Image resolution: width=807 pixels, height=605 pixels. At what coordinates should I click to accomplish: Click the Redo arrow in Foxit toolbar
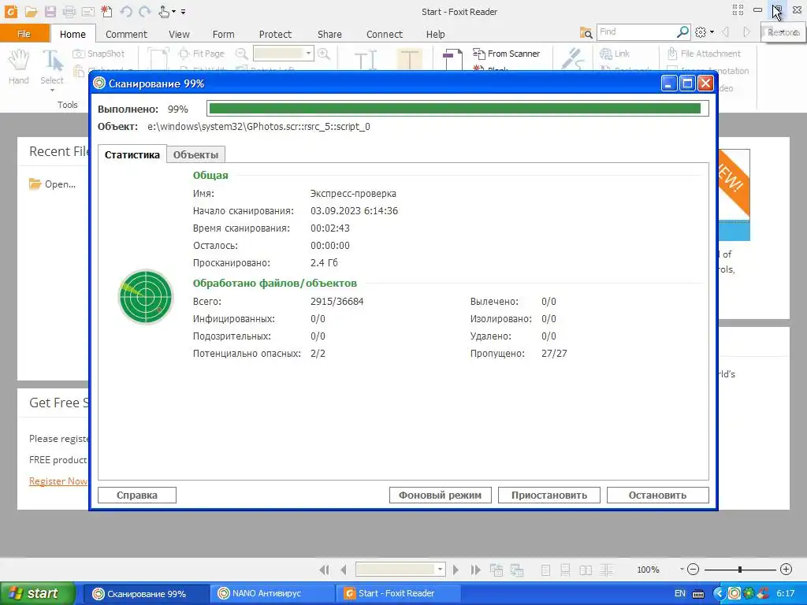tap(145, 11)
